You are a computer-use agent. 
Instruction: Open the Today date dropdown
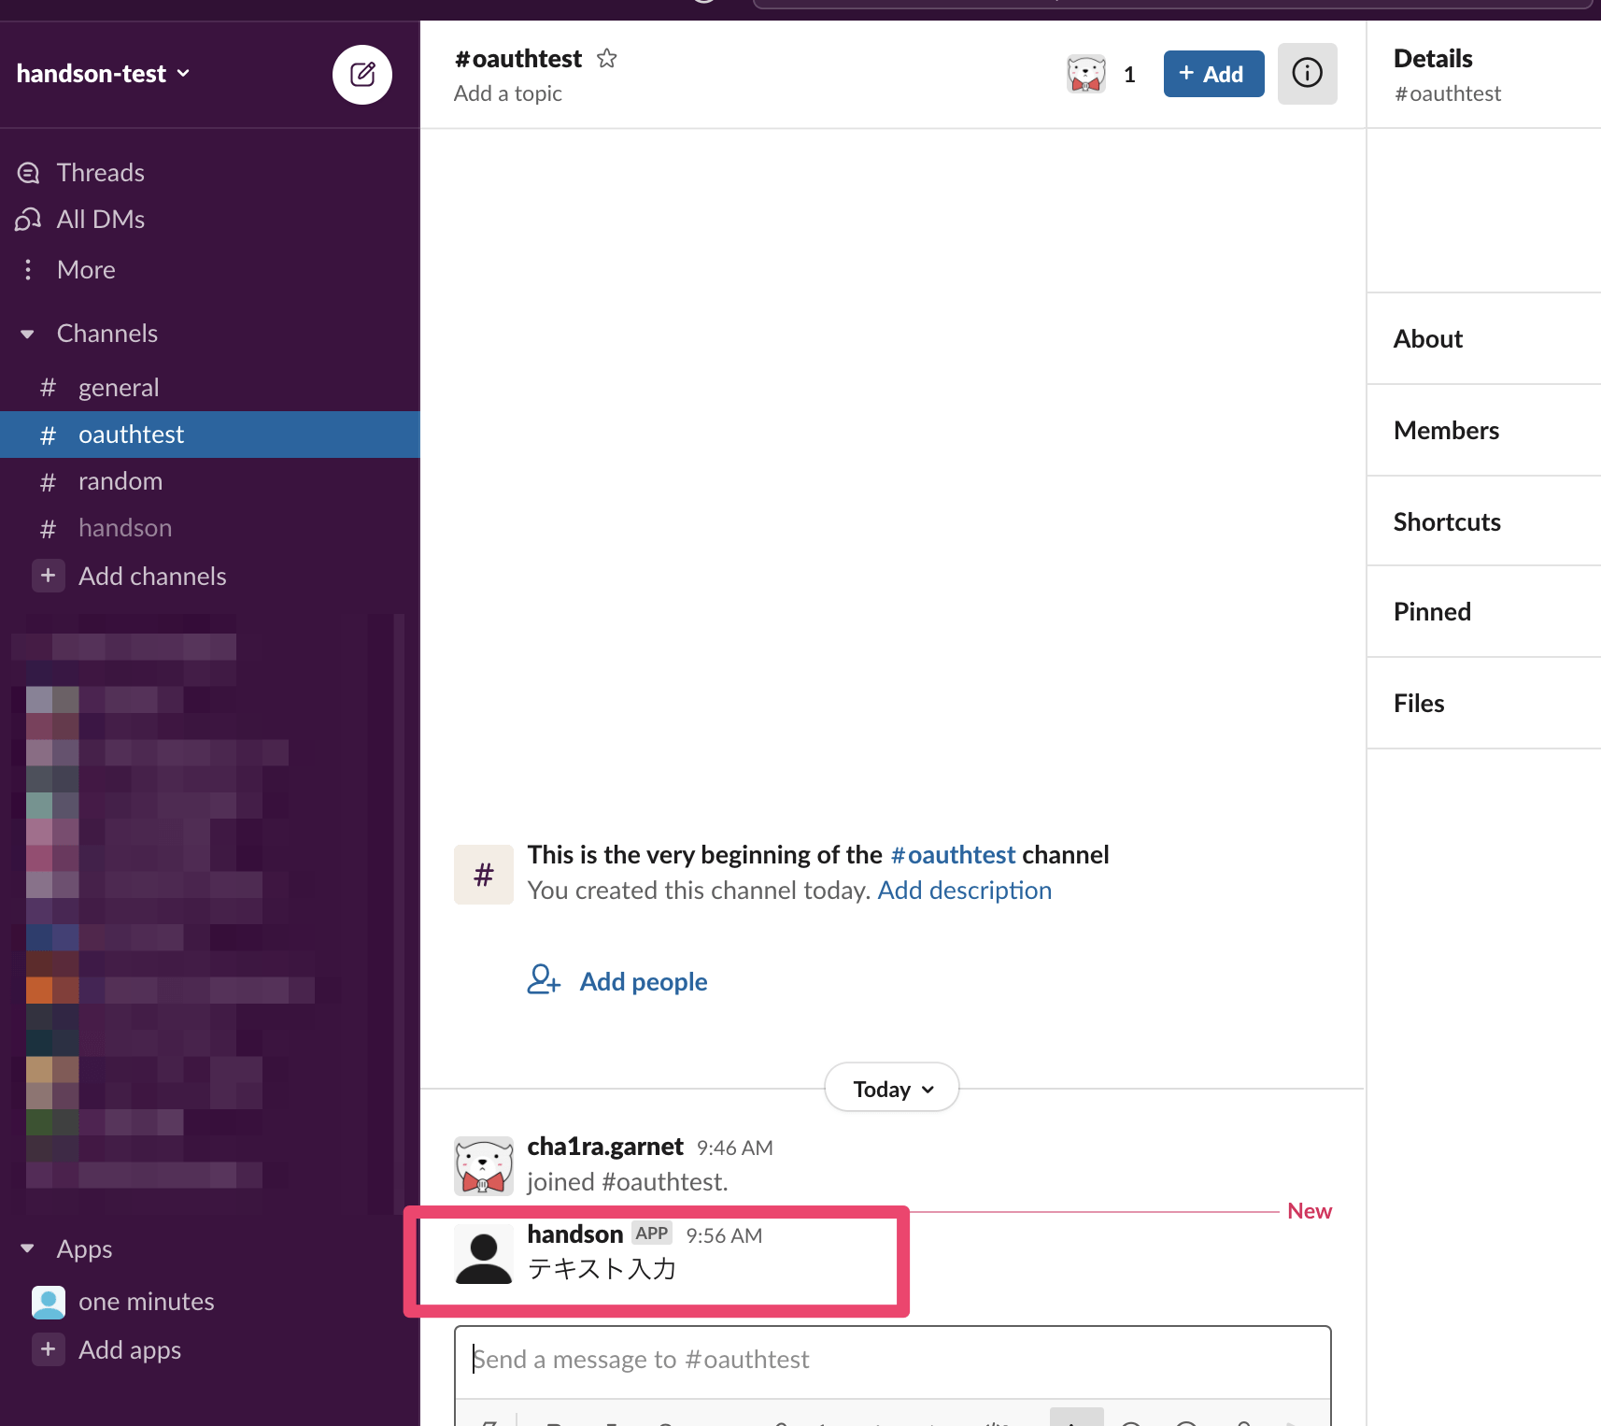pos(892,1089)
